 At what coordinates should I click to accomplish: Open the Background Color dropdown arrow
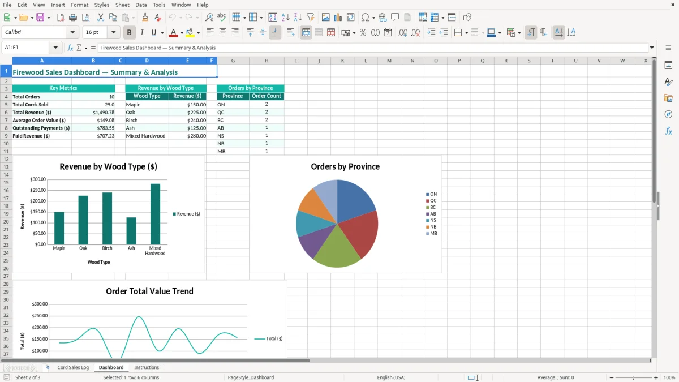click(198, 33)
